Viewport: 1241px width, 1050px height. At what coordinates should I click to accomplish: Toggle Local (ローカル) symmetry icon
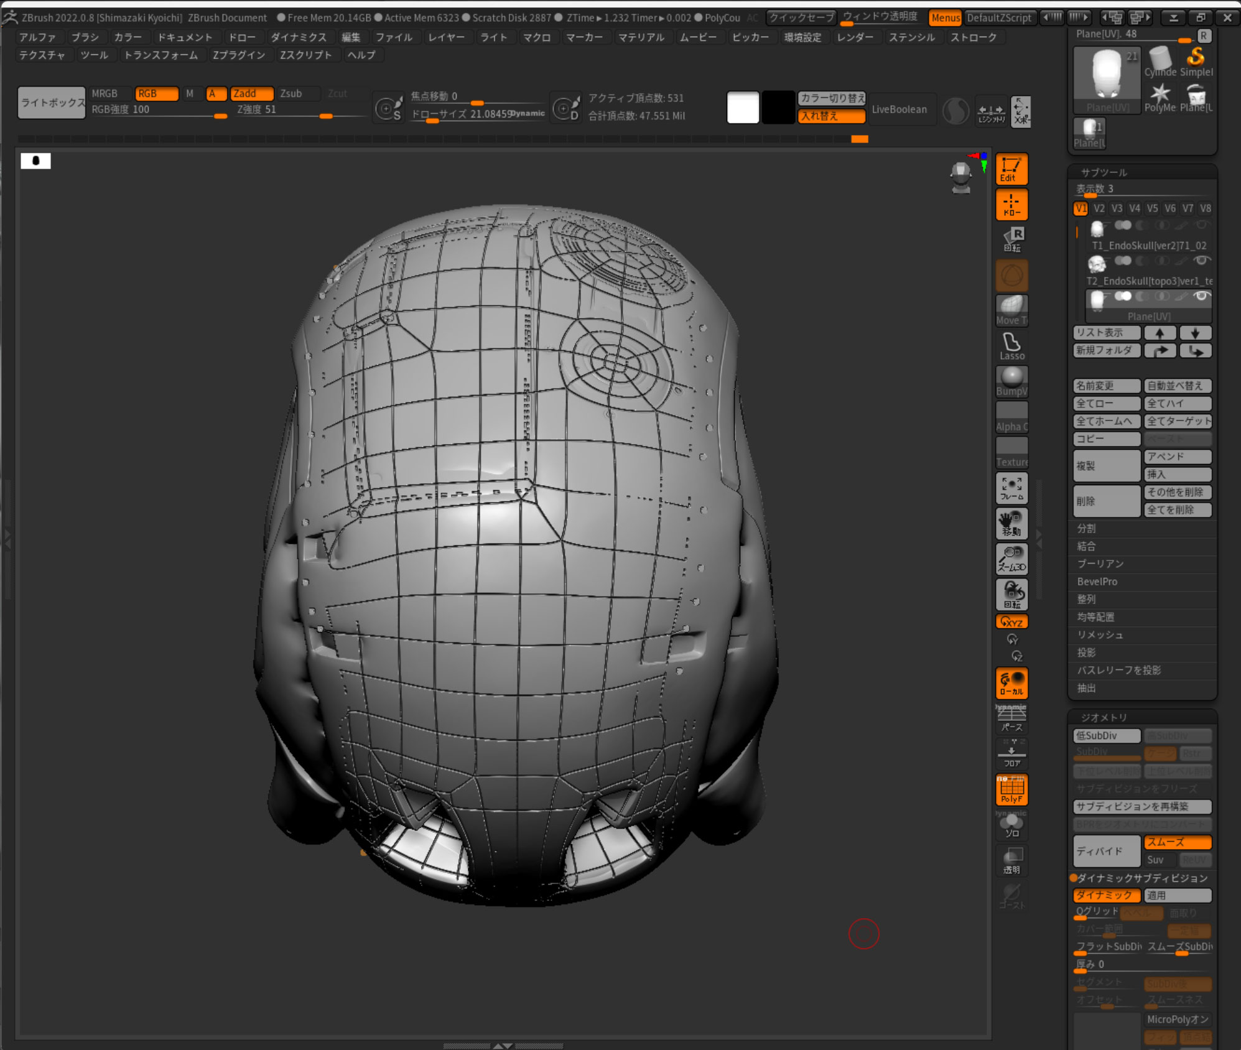(1011, 683)
